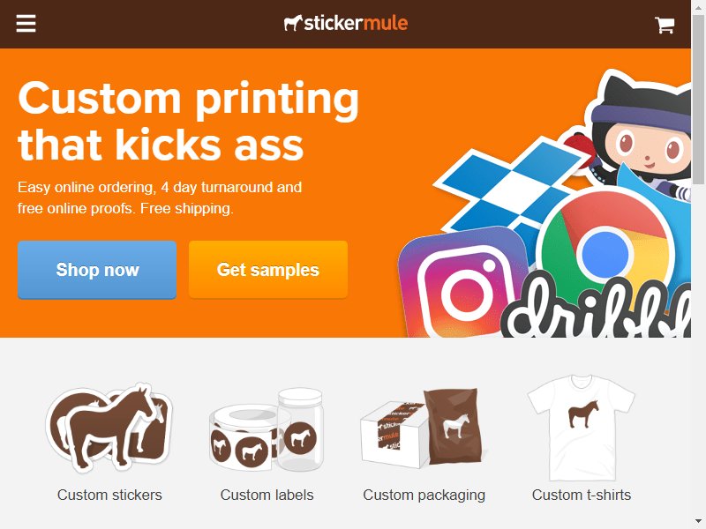Open the Custom labels link
This screenshot has width=706, height=529.
click(x=267, y=495)
